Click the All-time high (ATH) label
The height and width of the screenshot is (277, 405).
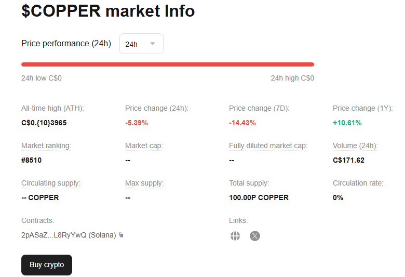tap(52, 108)
